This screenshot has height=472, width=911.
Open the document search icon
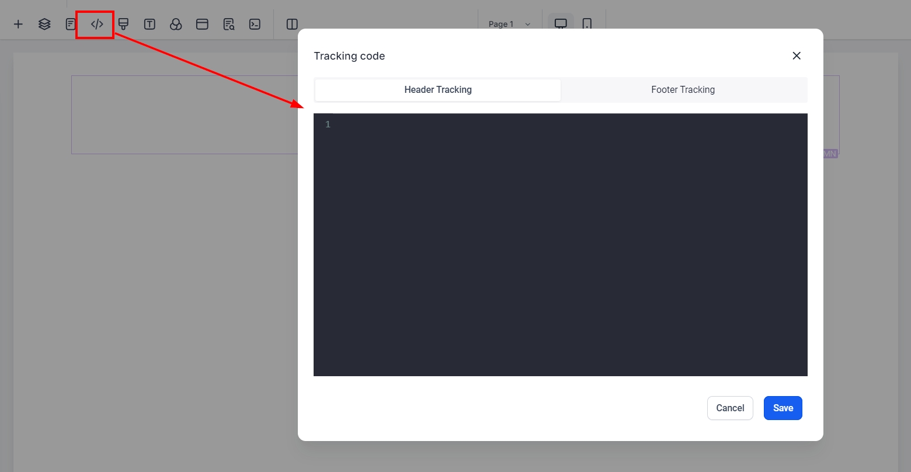[229, 24]
